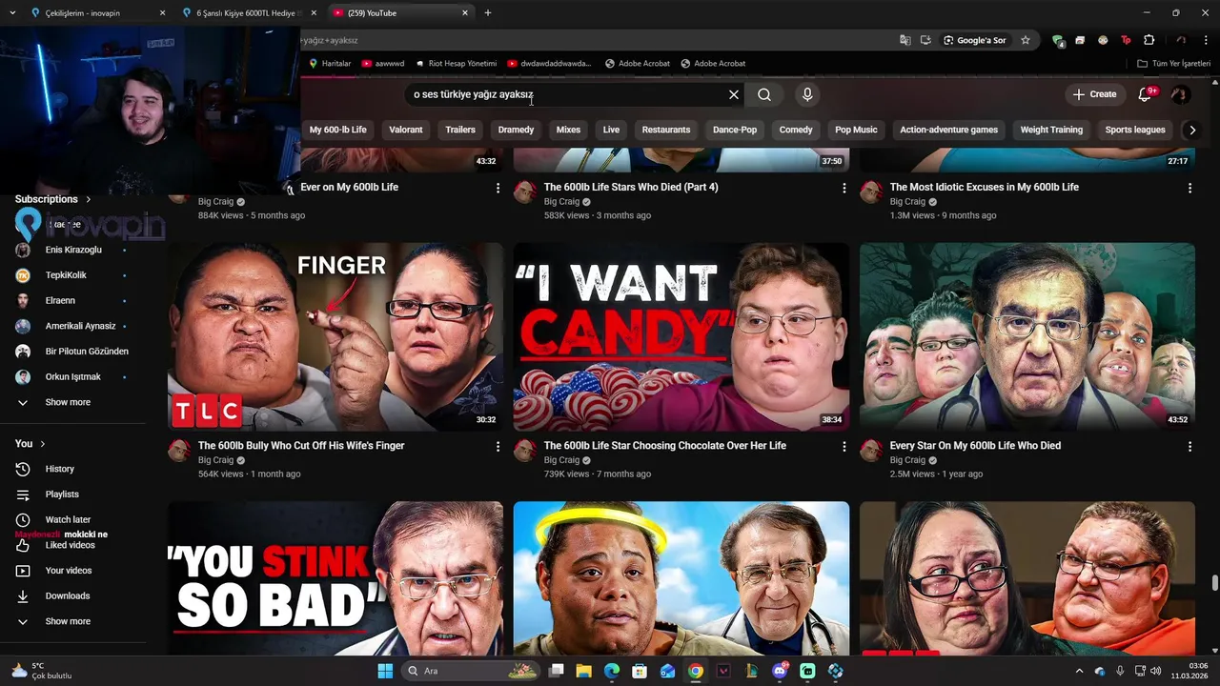1220x686 pixels.
Task: Click the page vertical scrollbar thumb
Action: coord(1215,583)
